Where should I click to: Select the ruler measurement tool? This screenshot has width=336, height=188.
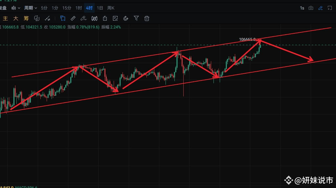click(73, 19)
